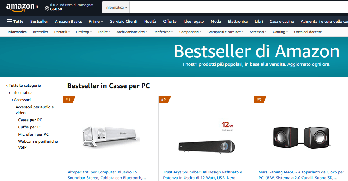Click the search text field
The width and height of the screenshot is (348, 181).
tap(239, 7)
